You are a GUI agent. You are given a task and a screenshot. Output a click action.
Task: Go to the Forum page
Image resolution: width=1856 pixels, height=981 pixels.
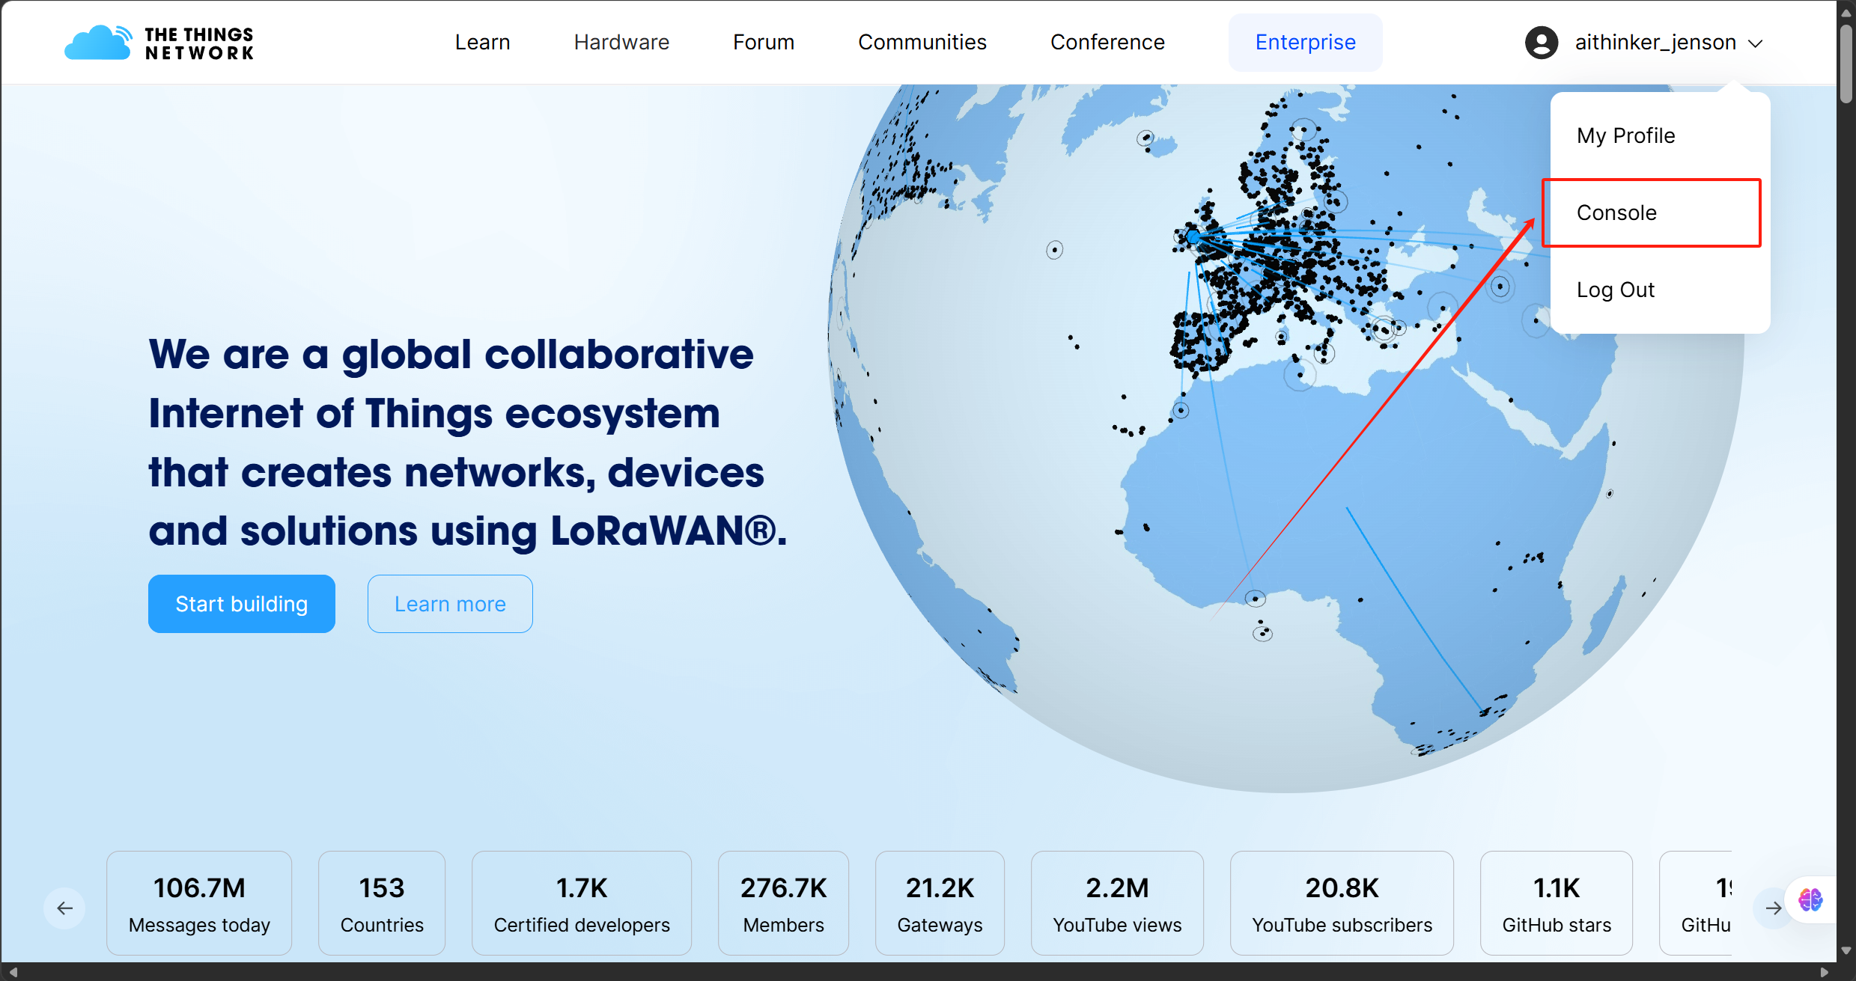764,43
